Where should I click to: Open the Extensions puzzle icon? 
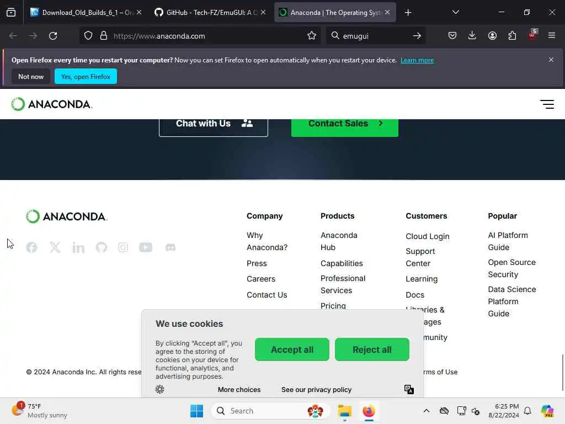512,36
